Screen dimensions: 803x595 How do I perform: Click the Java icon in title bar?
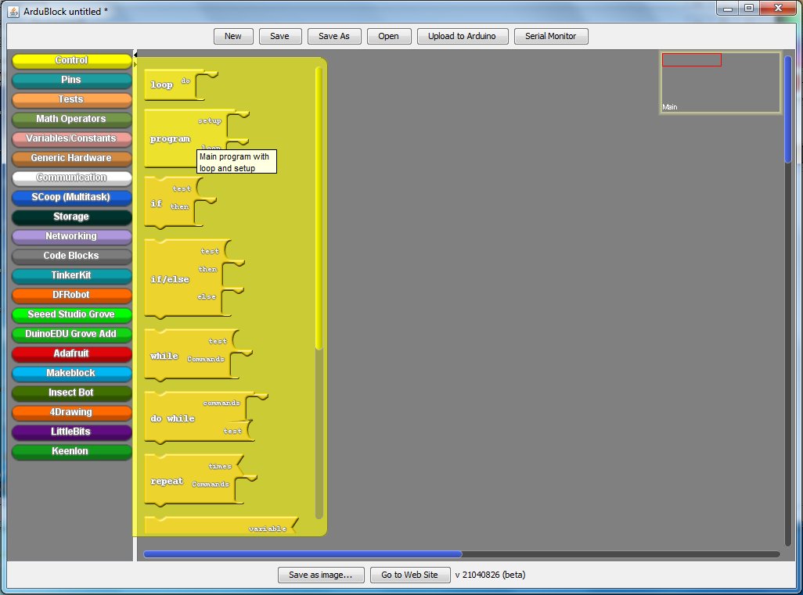pos(13,9)
